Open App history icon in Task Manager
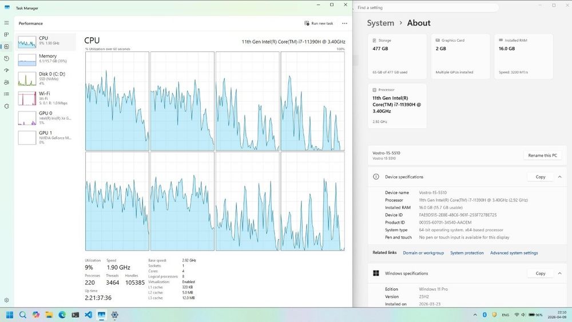 click(6, 59)
